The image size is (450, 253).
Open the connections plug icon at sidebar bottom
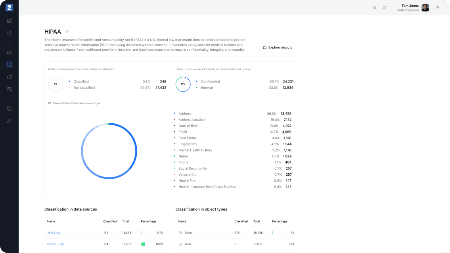9,121
